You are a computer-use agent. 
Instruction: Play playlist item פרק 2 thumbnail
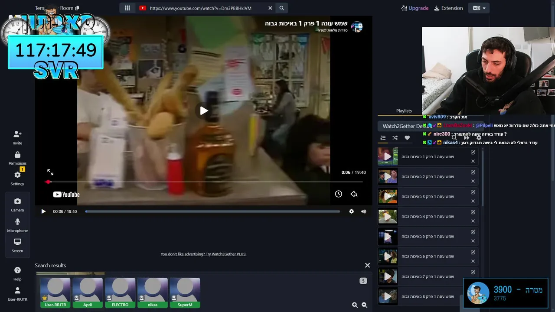[388, 176]
